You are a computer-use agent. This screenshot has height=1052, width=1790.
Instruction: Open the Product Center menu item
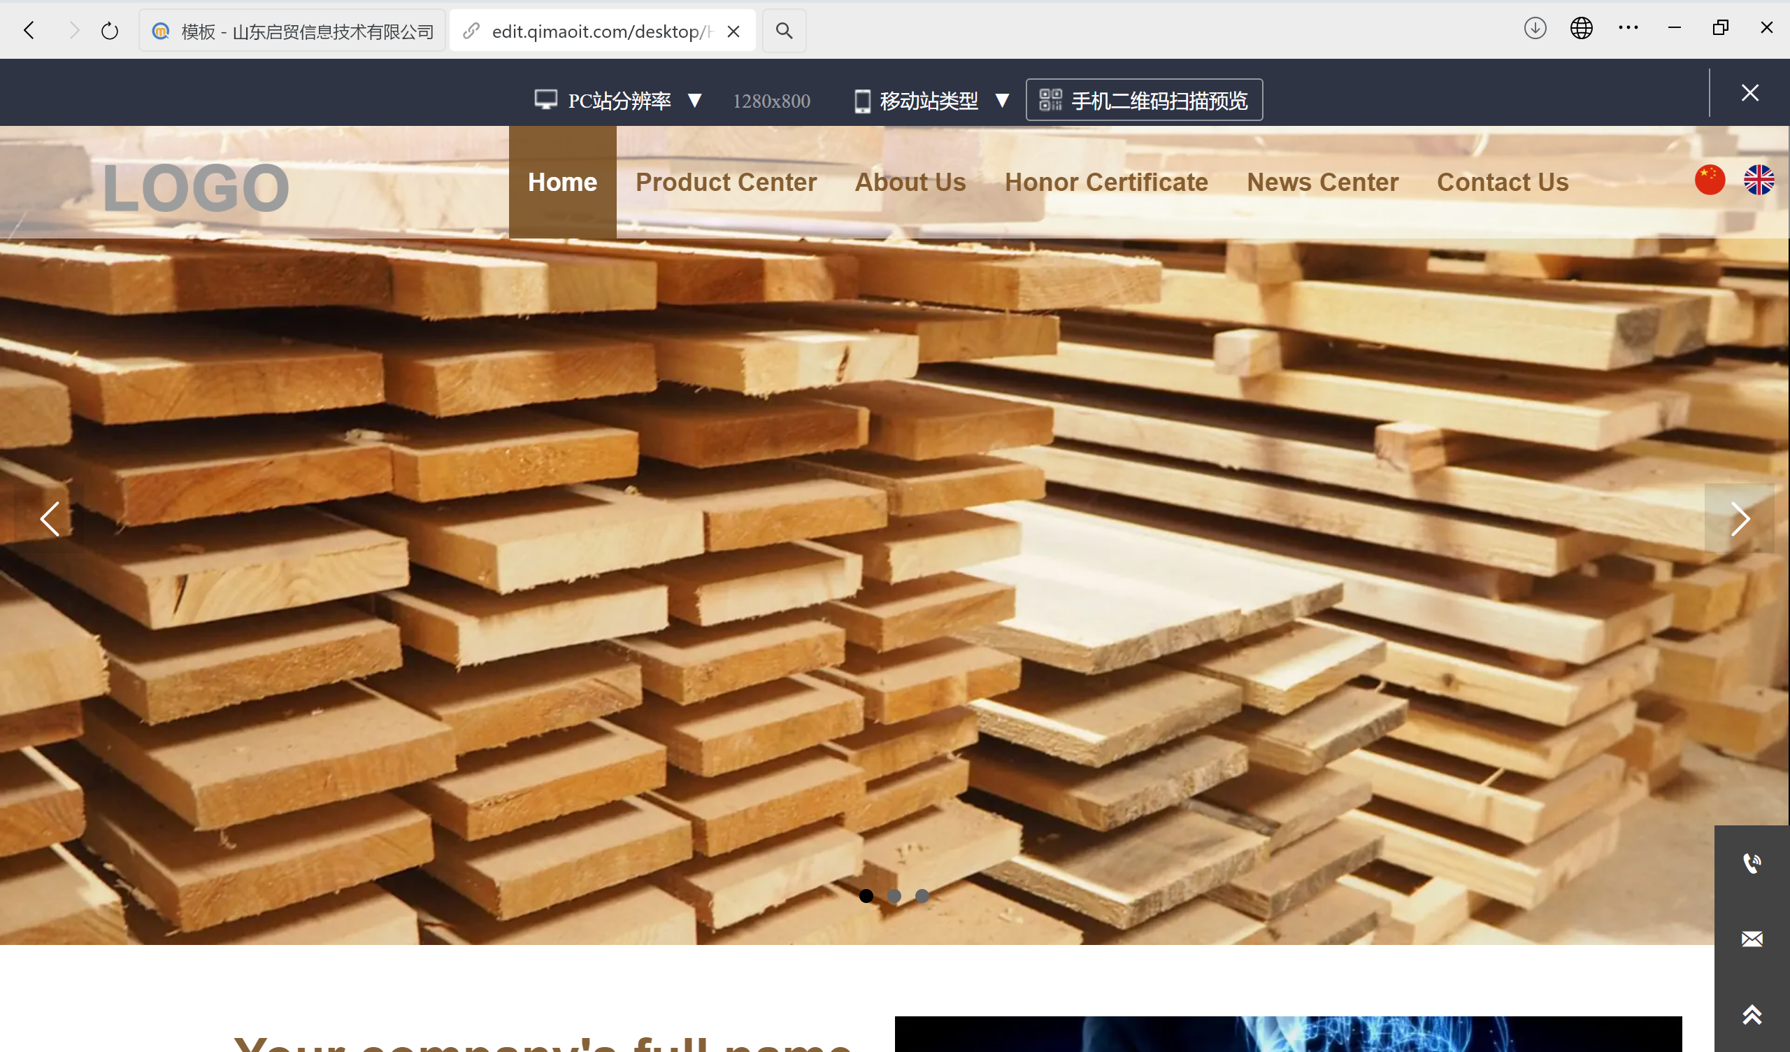tap(726, 182)
